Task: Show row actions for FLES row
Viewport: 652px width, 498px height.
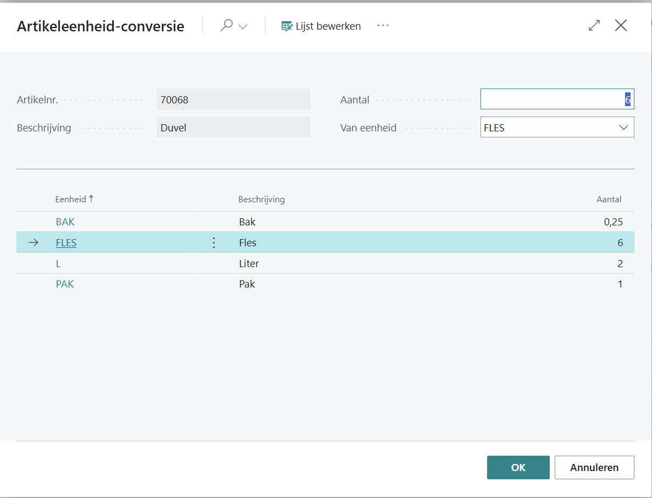Action: [214, 243]
